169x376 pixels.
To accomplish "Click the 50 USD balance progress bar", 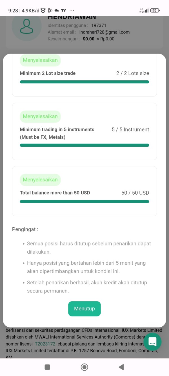I will 84,201.
